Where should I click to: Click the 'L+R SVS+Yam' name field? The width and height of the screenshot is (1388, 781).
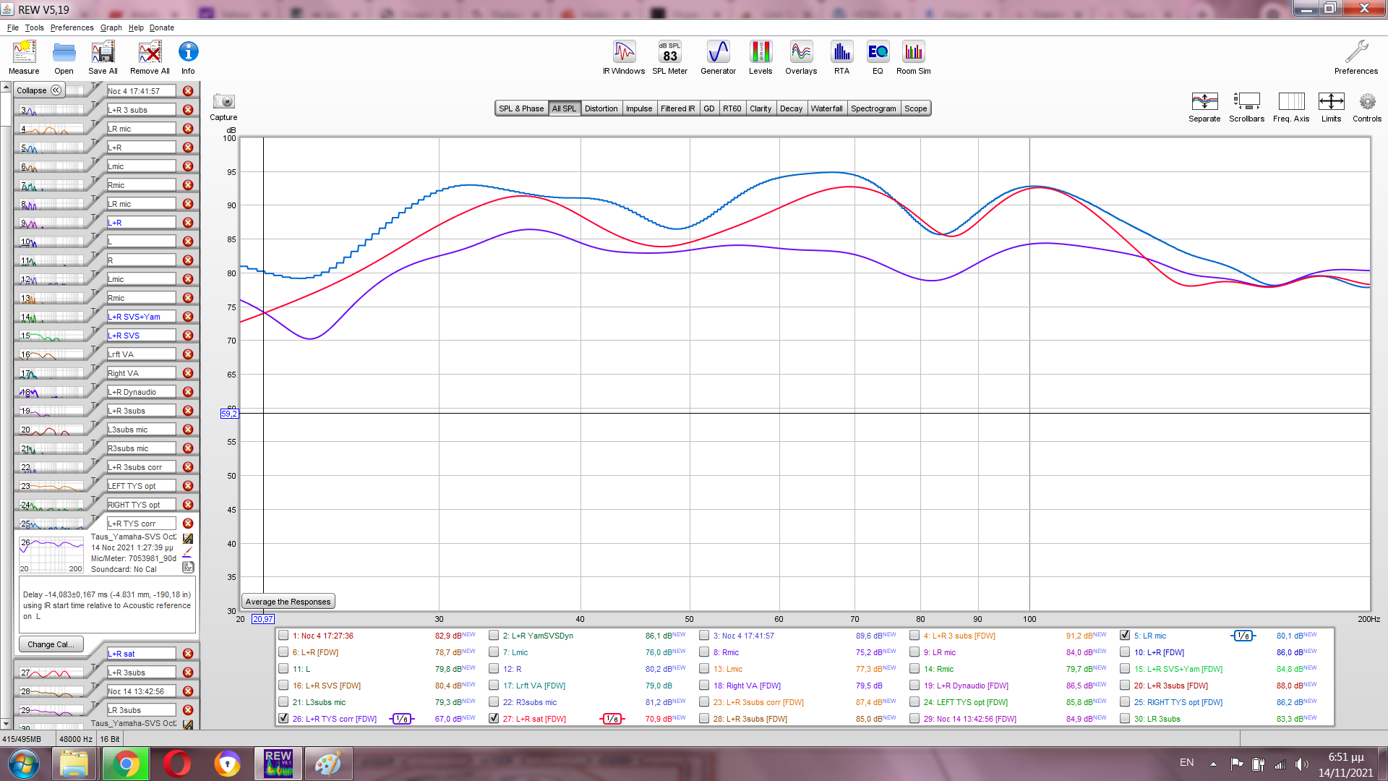pyautogui.click(x=141, y=317)
